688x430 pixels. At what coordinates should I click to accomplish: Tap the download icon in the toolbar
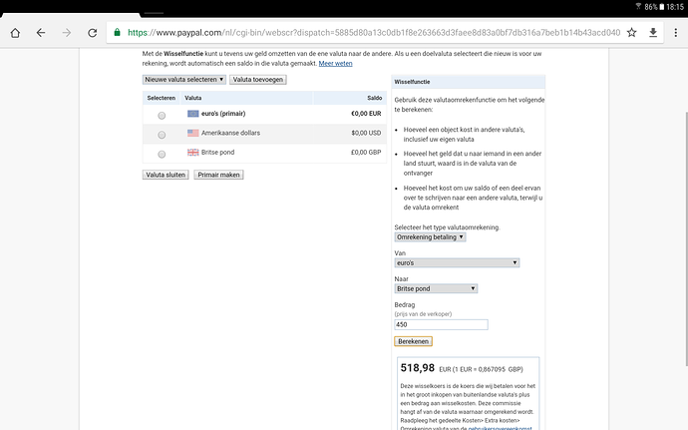(652, 32)
